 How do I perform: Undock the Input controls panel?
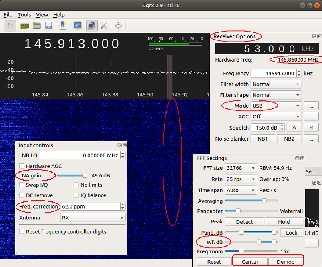(119, 145)
